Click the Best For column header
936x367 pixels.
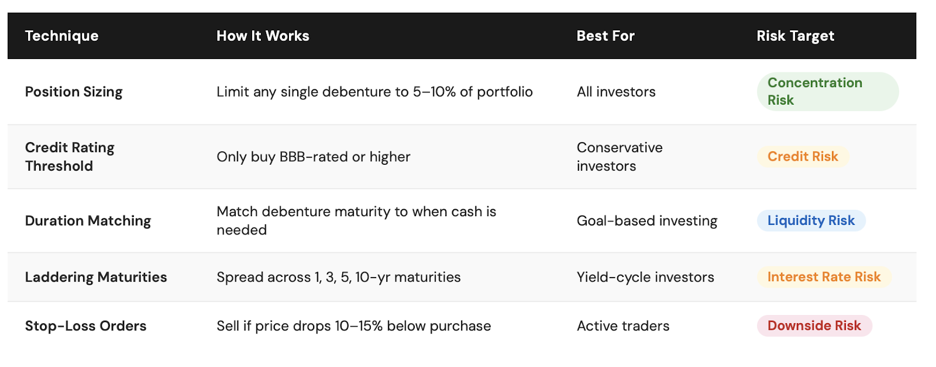click(605, 36)
